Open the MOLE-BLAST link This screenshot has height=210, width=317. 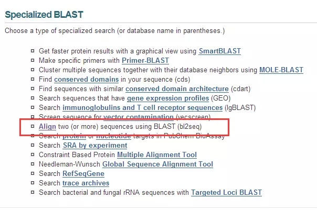click(x=281, y=70)
